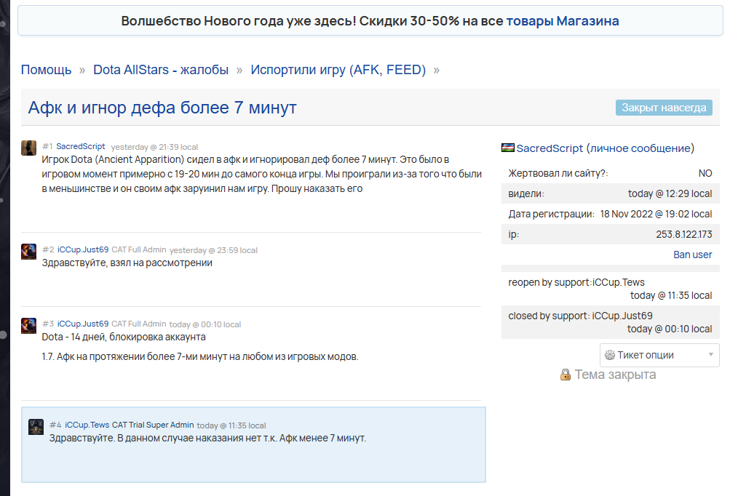Go to the Помощь breadcrumb
This screenshot has width=730, height=496.
pos(46,70)
